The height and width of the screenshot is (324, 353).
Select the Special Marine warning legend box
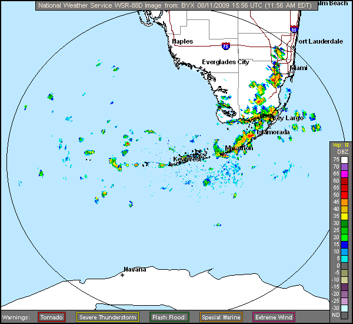219,318
